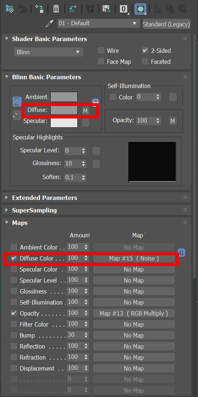Click the Reflection row No Map button
The height and width of the screenshot is (397, 198).
pyautogui.click(x=134, y=346)
